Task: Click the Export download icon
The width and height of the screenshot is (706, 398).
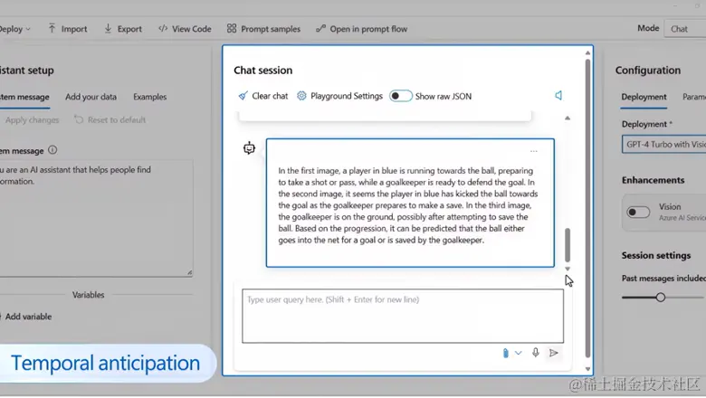Action: coord(108,29)
